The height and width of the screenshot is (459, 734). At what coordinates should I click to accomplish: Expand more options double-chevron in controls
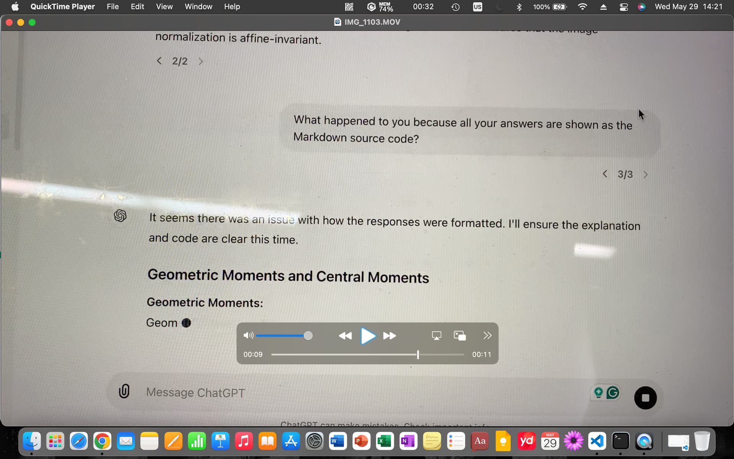[x=487, y=336]
